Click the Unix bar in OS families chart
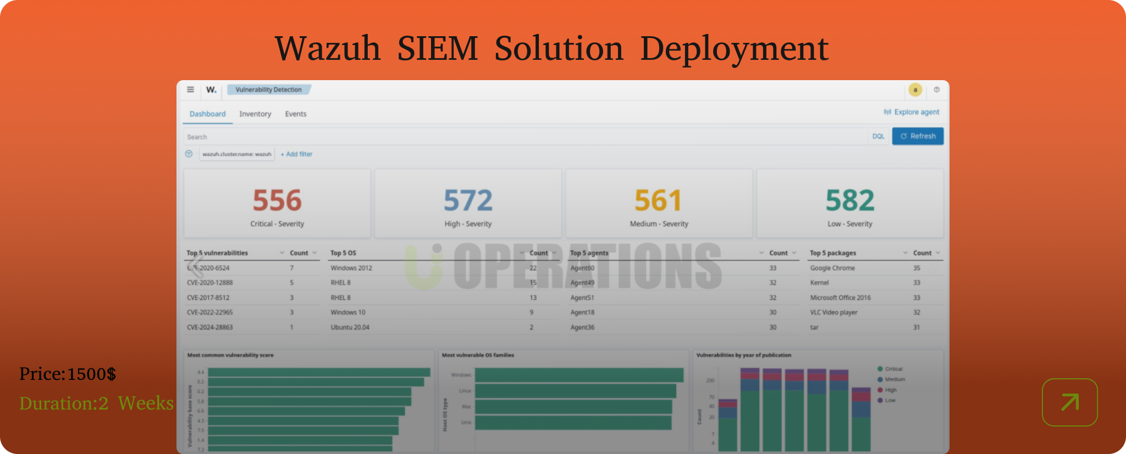This screenshot has height=454, width=1126. [x=573, y=423]
